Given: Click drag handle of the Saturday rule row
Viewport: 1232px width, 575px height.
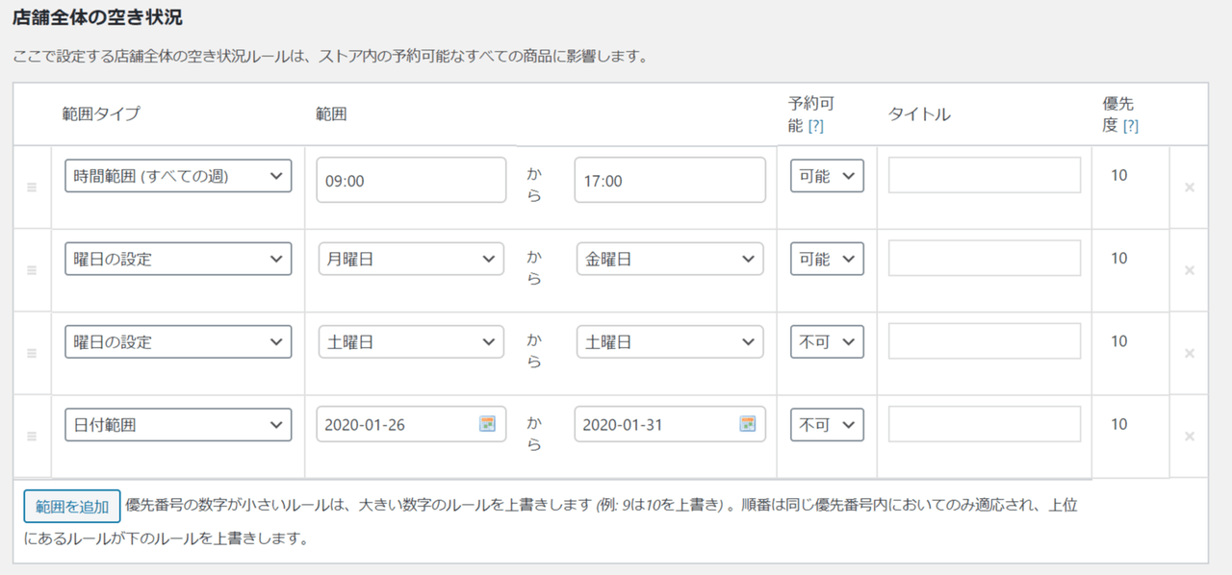Looking at the screenshot, I should pos(32,353).
